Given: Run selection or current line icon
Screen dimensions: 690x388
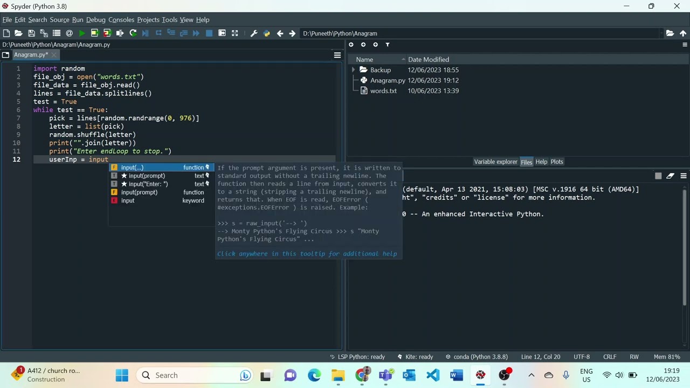Looking at the screenshot, I should pyautogui.click(x=120, y=33).
